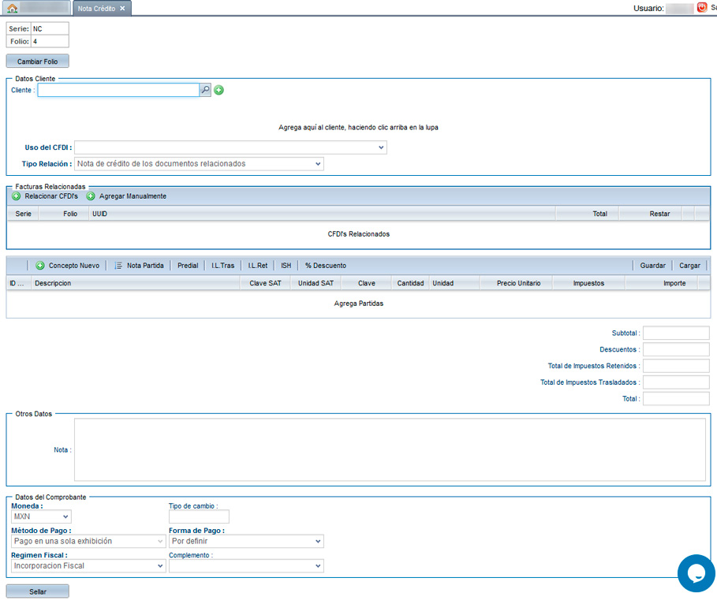Click green plus to add new client

pyautogui.click(x=219, y=91)
